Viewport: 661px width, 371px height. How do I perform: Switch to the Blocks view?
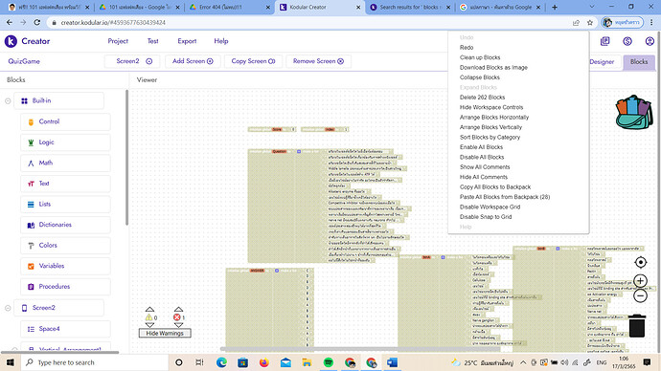click(639, 62)
